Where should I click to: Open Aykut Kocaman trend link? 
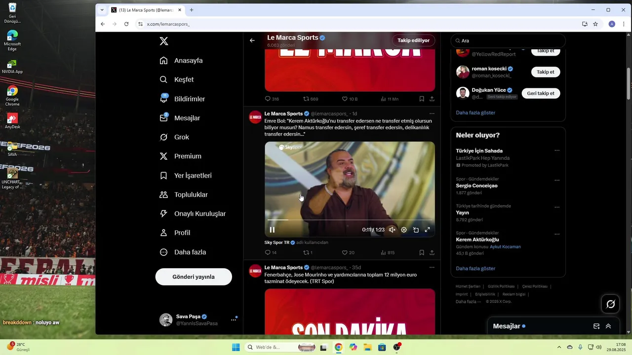click(505, 247)
